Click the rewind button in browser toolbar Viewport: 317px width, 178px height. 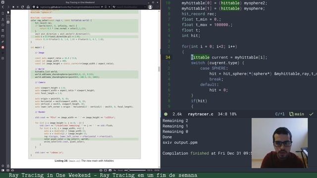pos(13,7)
